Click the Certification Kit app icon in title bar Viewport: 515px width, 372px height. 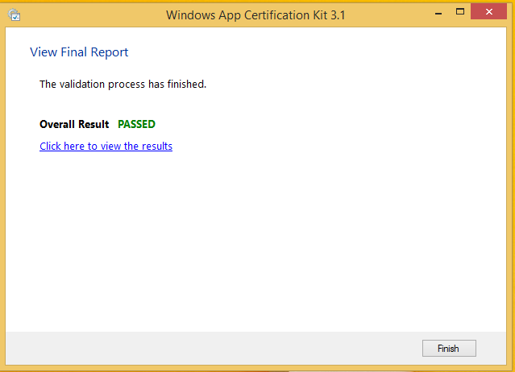coord(15,15)
